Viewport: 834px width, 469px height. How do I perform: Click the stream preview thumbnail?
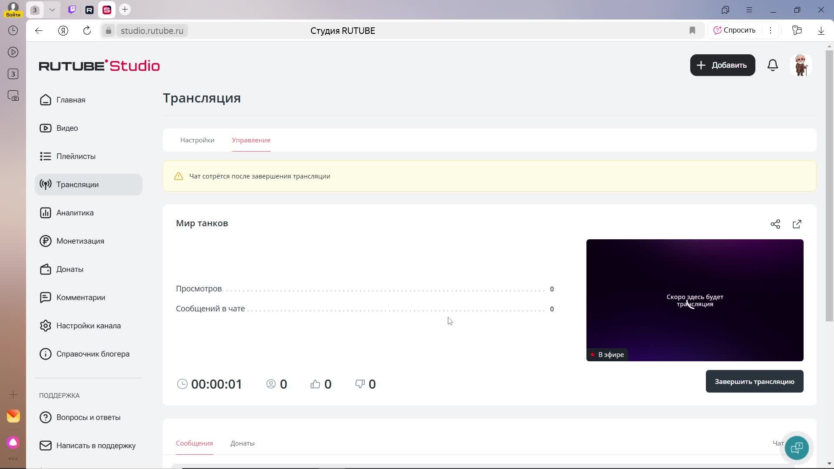click(695, 300)
